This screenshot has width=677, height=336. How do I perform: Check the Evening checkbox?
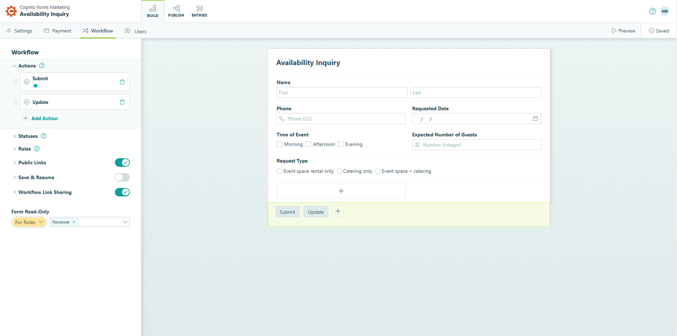[x=340, y=144]
